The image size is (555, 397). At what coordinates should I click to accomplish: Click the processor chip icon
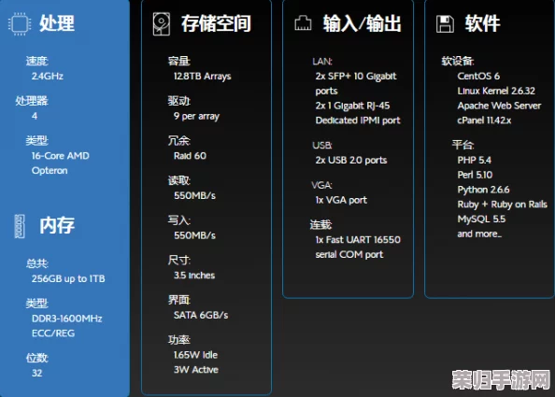coord(20,23)
